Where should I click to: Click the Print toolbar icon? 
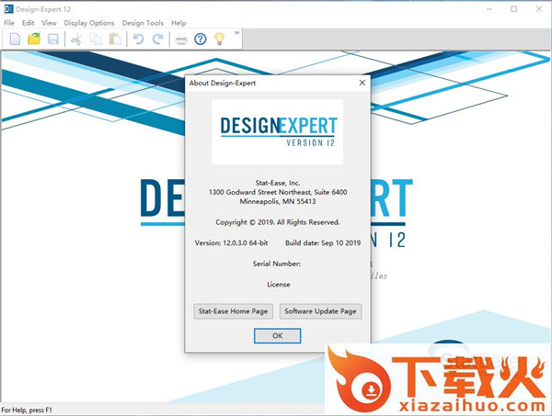181,39
